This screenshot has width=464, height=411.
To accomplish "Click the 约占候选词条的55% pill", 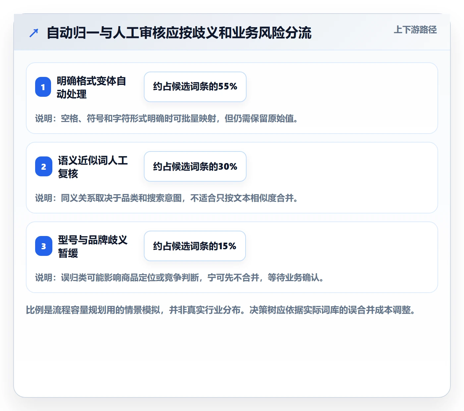I will 195,87.
